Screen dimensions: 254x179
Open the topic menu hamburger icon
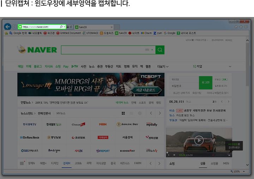tap(22, 163)
